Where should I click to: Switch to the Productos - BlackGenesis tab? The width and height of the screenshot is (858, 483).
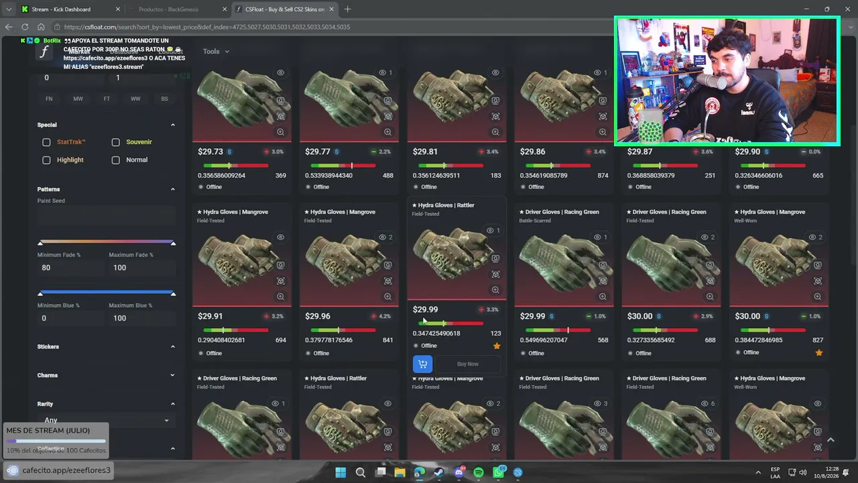178,9
